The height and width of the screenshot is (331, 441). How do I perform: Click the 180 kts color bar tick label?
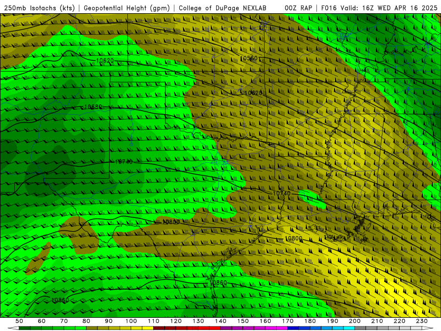click(310, 321)
